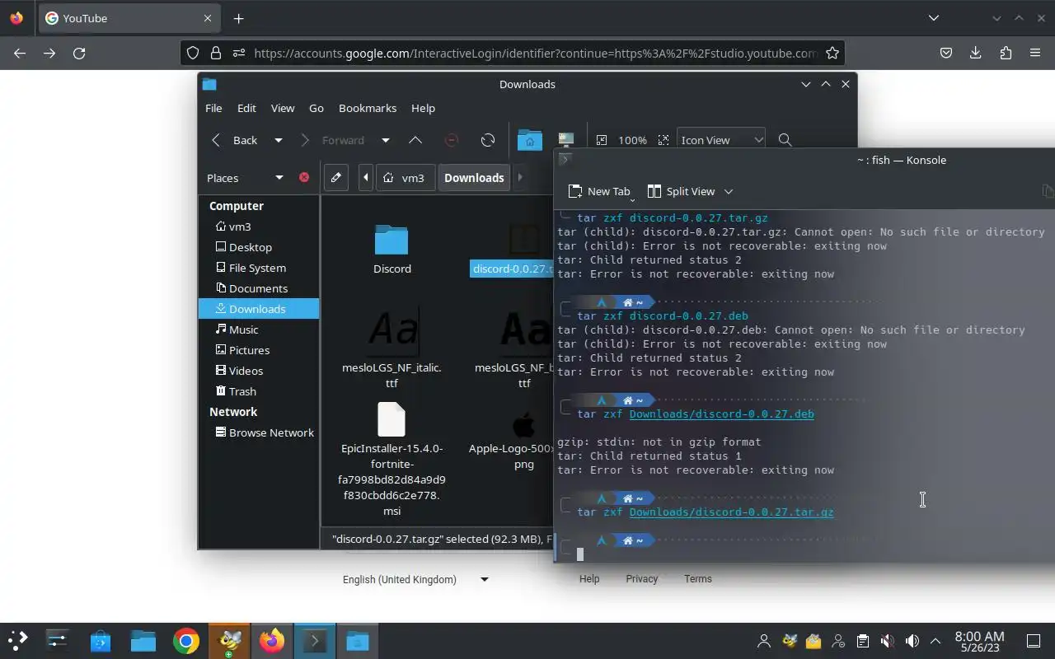Toggle the location bar edit pencil

[x=336, y=177]
